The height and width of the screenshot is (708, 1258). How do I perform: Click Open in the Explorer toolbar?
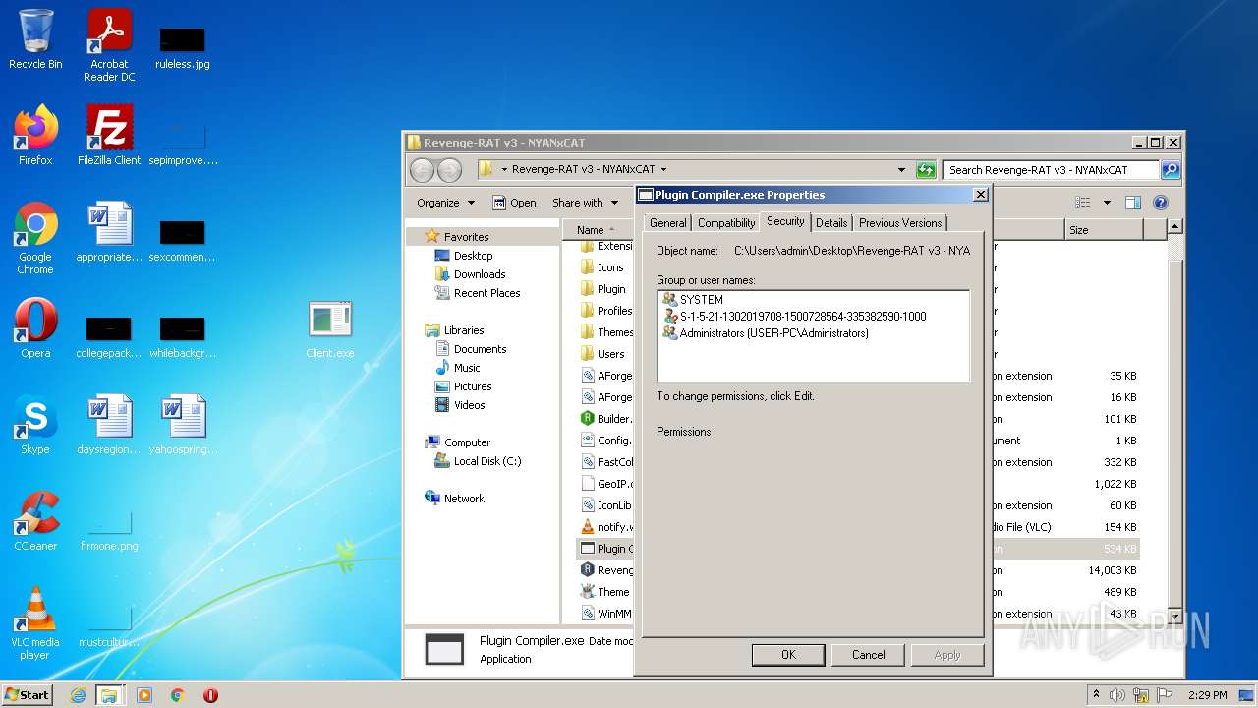(x=515, y=203)
